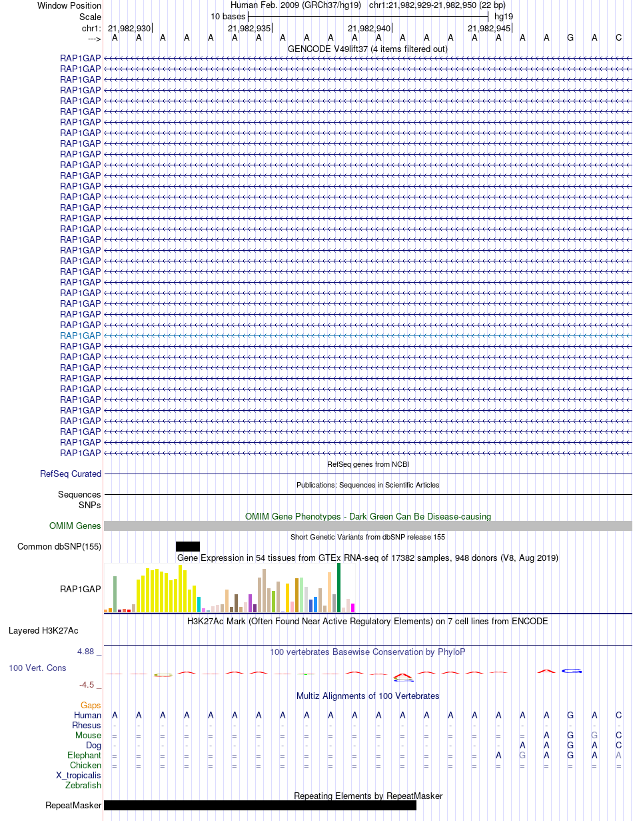Click base G in the top sequence ruler row
The image size is (633, 821).
pos(570,38)
